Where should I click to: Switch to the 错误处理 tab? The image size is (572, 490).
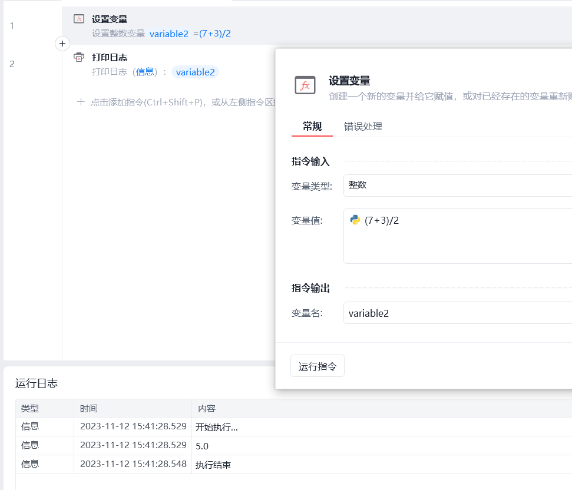pyautogui.click(x=363, y=127)
